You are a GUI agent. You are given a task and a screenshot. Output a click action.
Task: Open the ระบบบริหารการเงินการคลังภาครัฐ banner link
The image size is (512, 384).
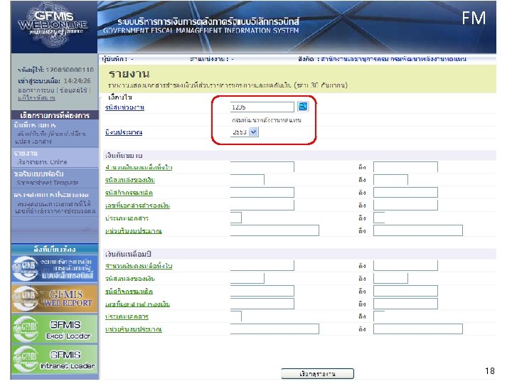point(55,268)
